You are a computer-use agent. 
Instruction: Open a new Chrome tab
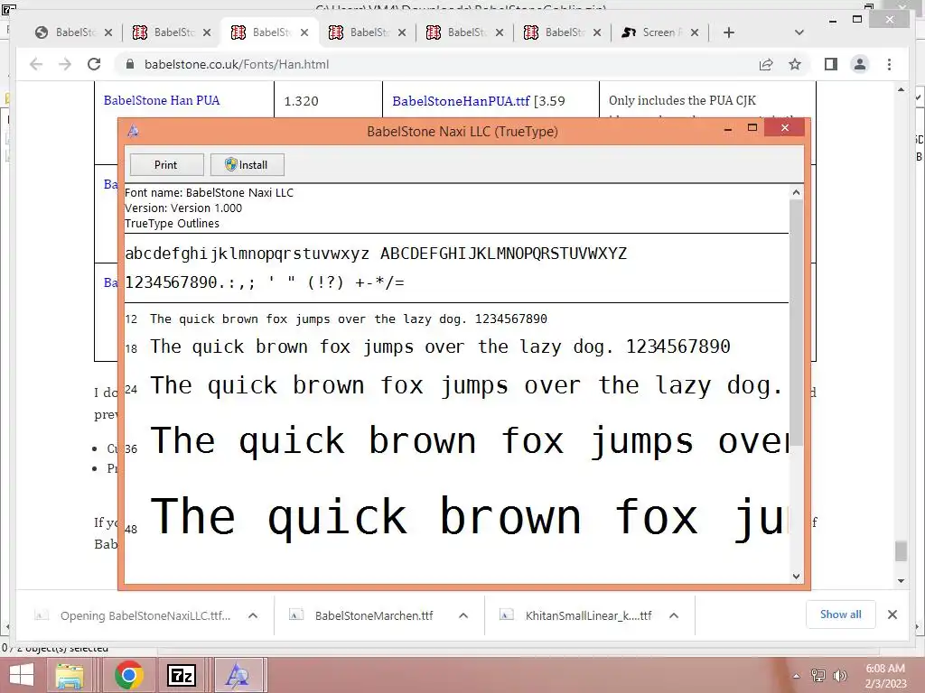coord(729,32)
